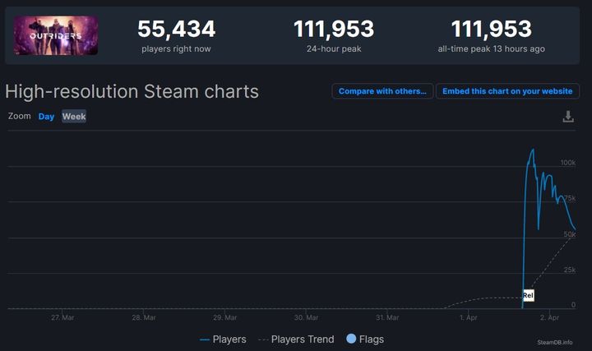592x351 pixels.
Task: Click the Rel release flag marker
Action: tap(528, 295)
